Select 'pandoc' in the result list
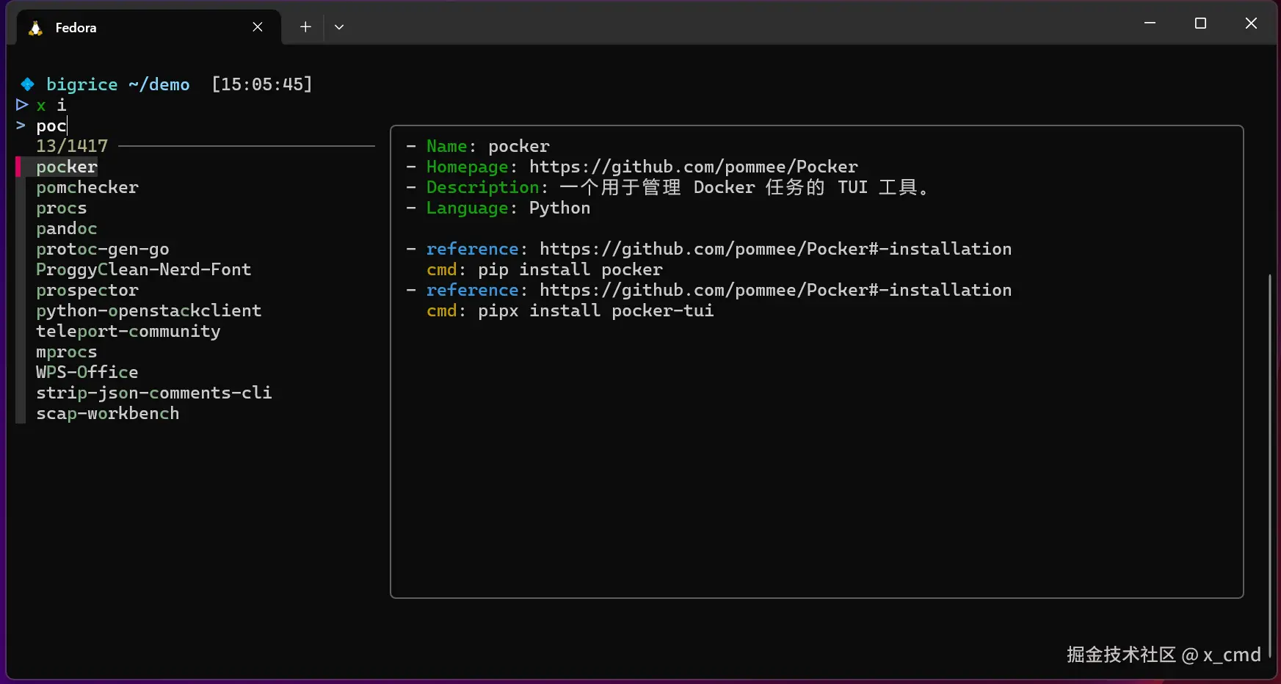 [x=67, y=229]
